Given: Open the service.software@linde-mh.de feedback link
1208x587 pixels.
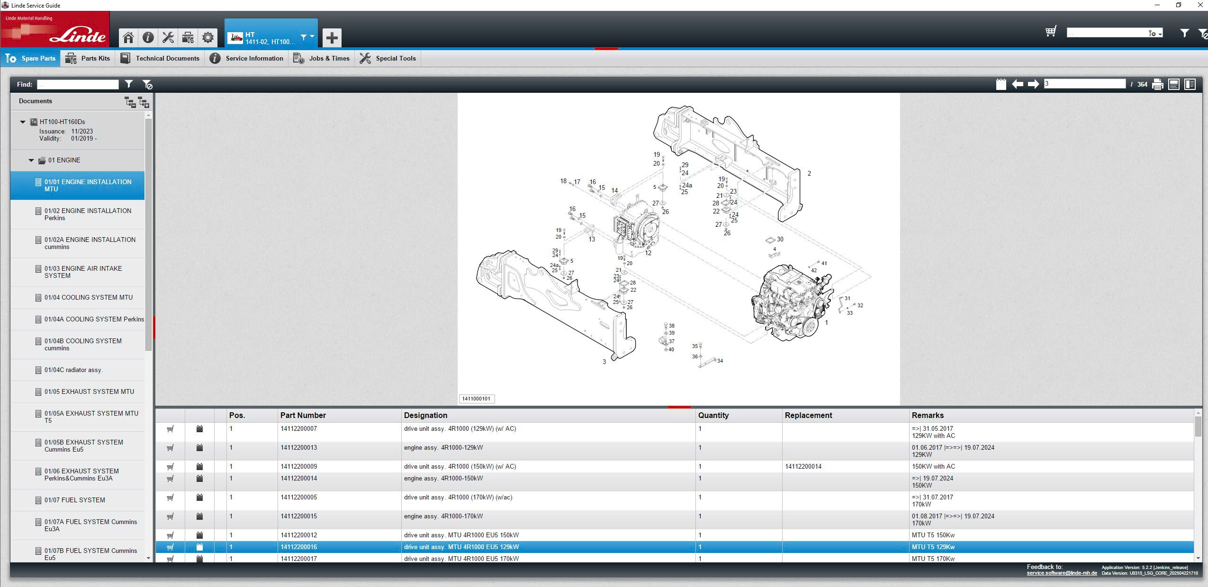Looking at the screenshot, I should click(x=1062, y=573).
